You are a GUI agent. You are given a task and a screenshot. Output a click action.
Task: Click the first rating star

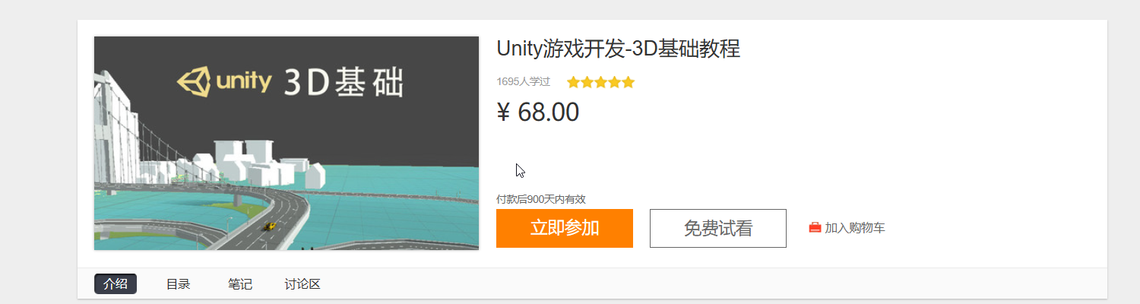[573, 82]
